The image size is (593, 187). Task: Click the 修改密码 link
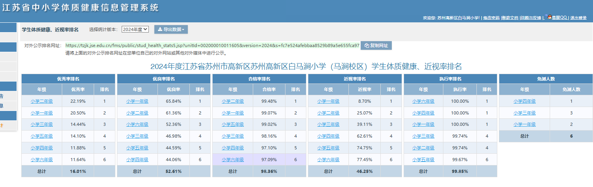491,18
